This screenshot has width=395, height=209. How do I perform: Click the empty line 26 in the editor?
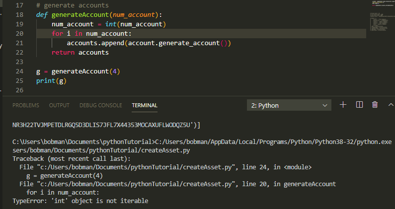pos(201,90)
